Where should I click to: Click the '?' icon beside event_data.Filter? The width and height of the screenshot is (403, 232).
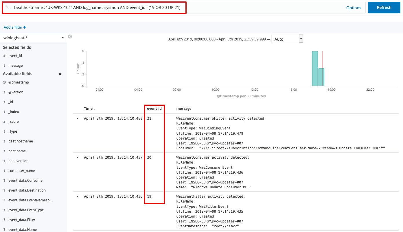pyautogui.click(x=4, y=220)
